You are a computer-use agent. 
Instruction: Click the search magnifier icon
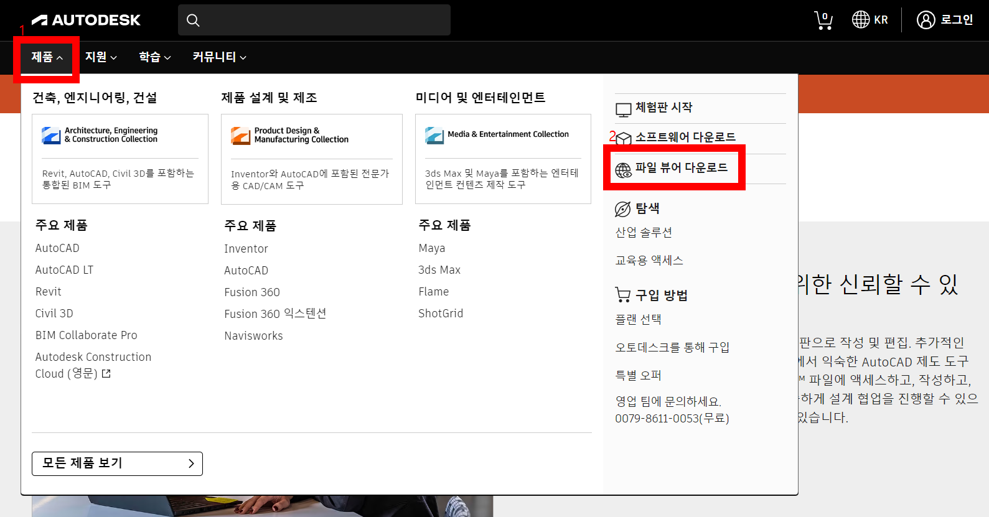point(193,21)
